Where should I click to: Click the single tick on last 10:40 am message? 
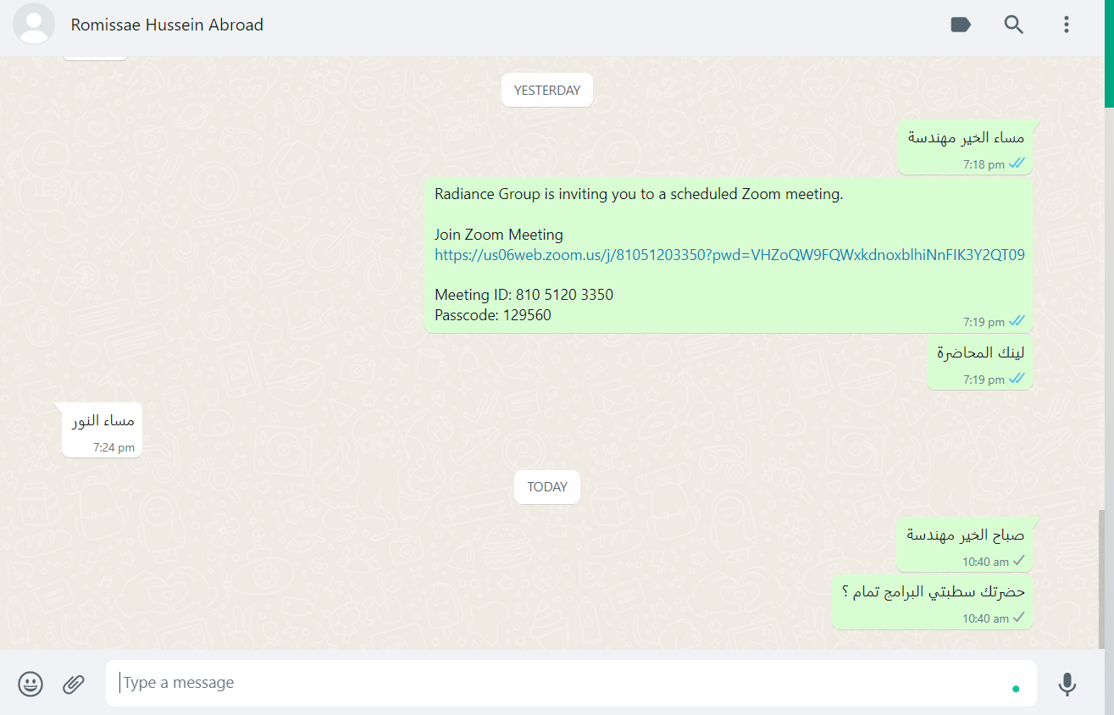pos(1018,618)
